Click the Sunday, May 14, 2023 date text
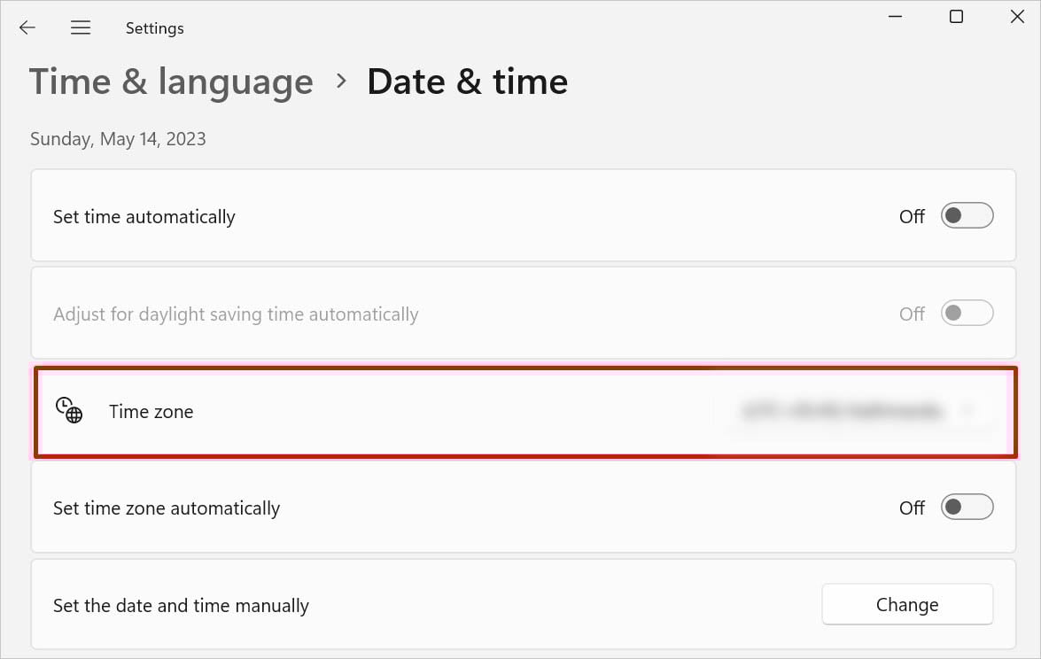The width and height of the screenshot is (1041, 659). [118, 139]
